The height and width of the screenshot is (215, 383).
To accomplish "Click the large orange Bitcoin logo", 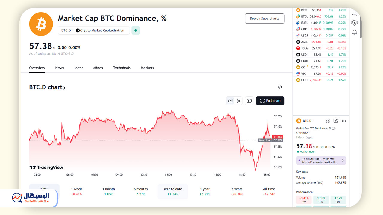I will click(41, 24).
